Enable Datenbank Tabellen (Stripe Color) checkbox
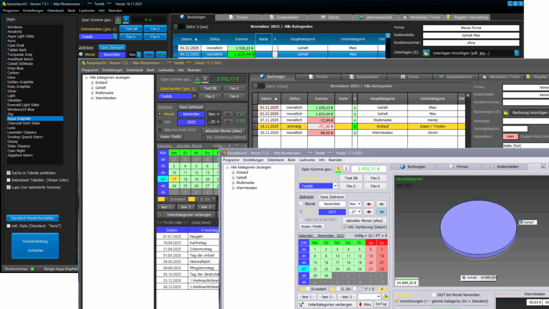Viewport: 549px width, 309px height. click(8, 180)
